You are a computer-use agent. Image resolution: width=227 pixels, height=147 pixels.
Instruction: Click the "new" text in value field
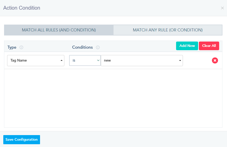pos(107,60)
